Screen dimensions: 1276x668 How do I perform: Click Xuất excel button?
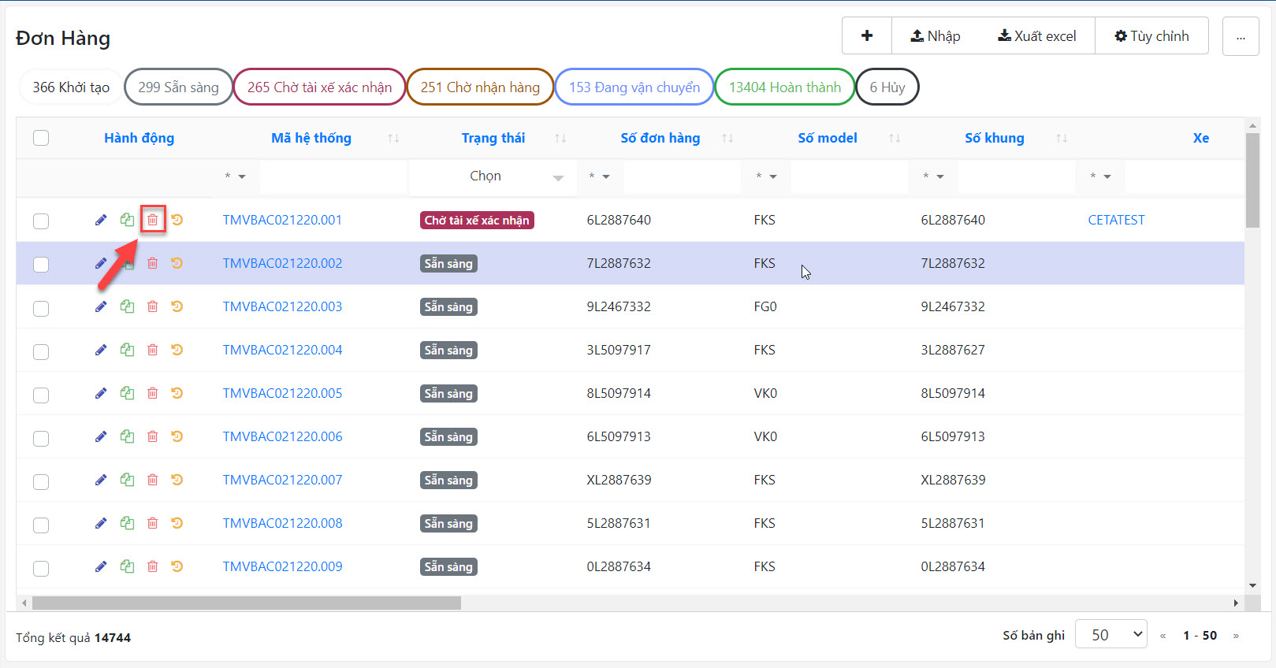coord(1037,35)
